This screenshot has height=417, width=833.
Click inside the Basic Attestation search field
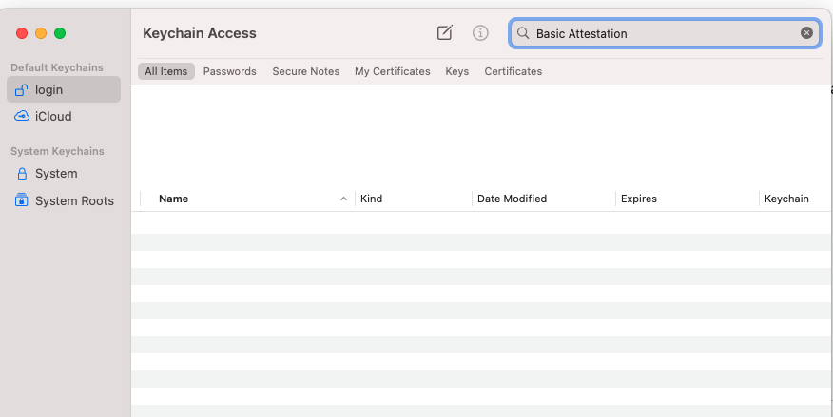pos(656,33)
